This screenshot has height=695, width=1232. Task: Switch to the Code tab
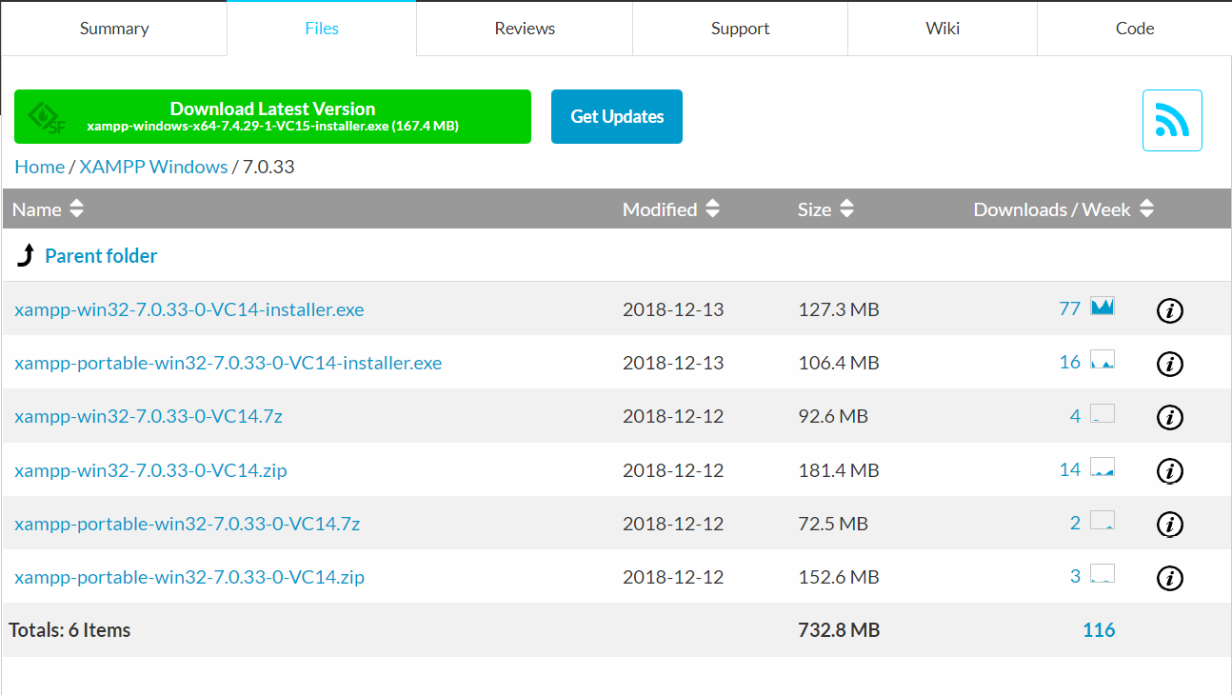point(1135,29)
